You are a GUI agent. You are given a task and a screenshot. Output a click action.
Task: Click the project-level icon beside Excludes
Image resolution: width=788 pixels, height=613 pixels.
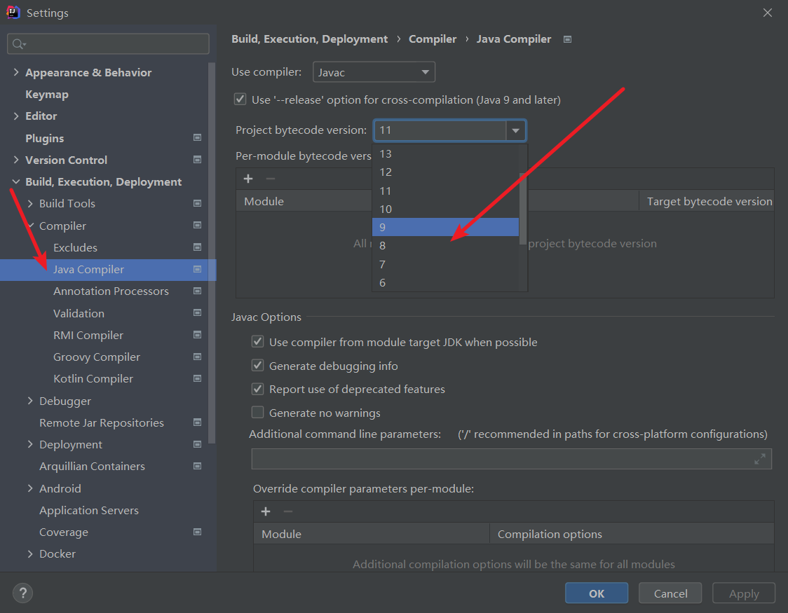[x=197, y=247]
